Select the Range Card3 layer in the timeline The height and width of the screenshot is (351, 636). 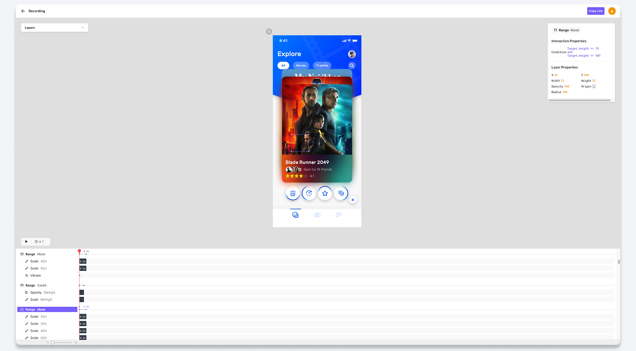35,285
